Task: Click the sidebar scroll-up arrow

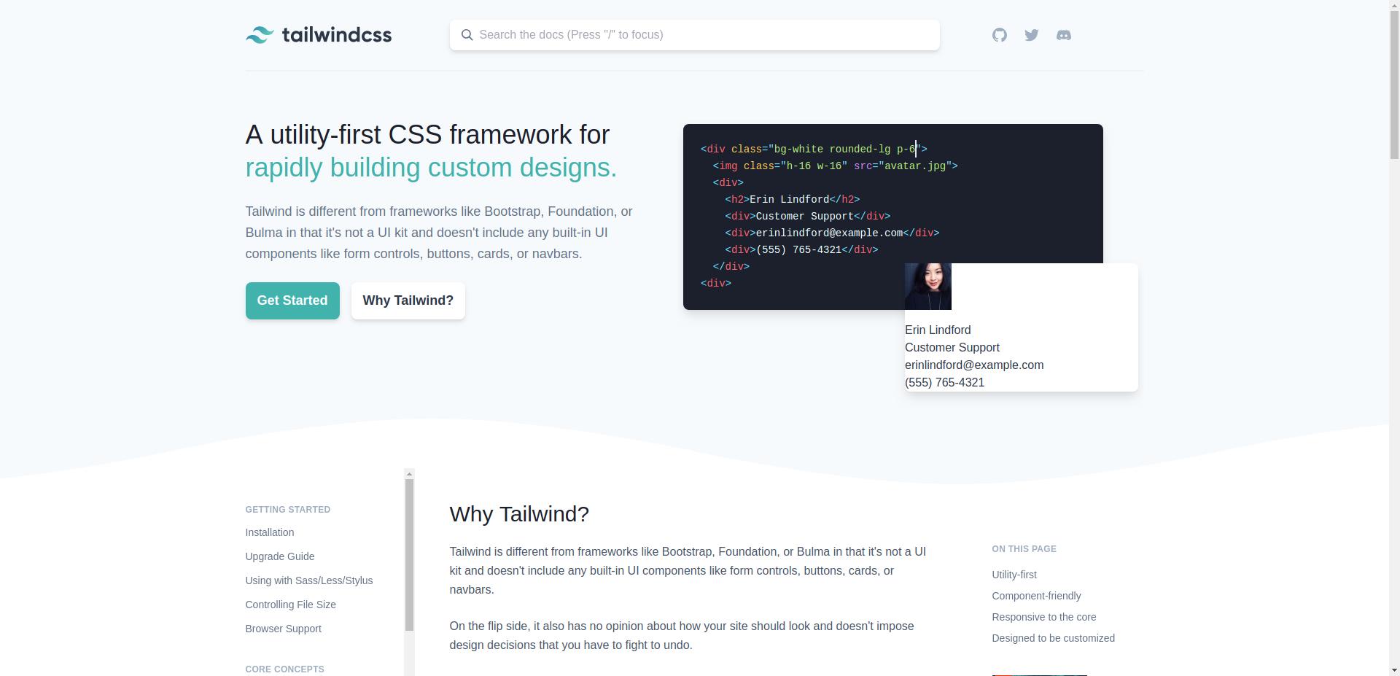Action: coord(409,474)
